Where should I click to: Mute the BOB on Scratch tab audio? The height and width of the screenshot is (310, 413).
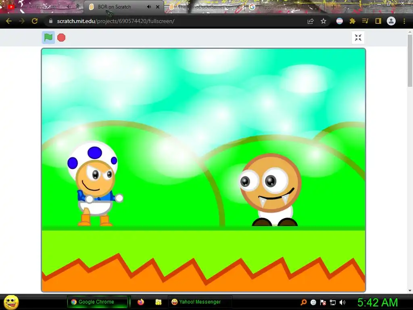tap(149, 7)
